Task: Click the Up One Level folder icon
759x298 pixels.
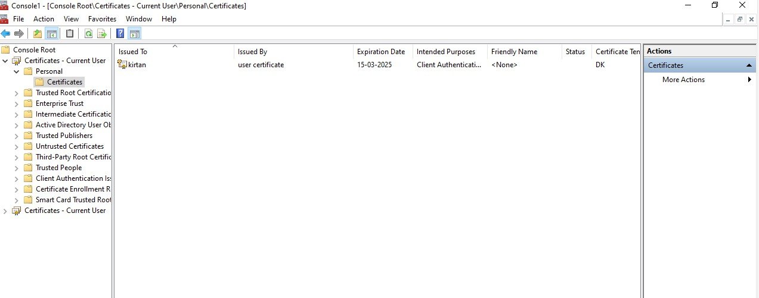Action: (38, 34)
